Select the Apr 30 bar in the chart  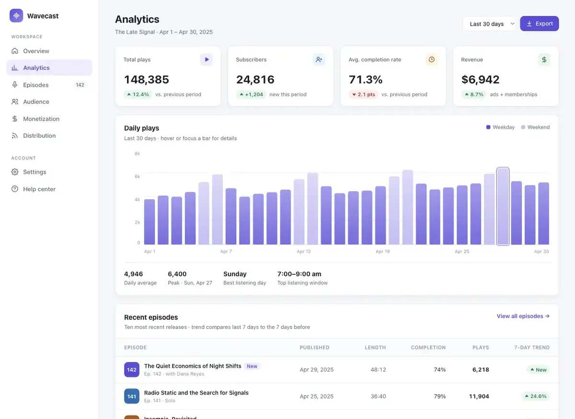click(x=543, y=214)
